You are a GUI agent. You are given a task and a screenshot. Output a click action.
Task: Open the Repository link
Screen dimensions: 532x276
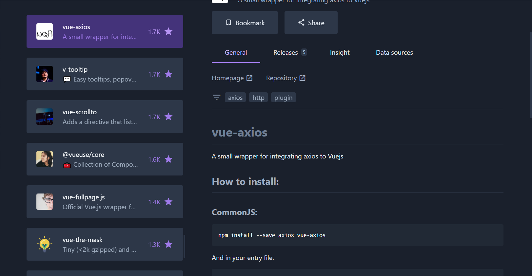(x=286, y=78)
